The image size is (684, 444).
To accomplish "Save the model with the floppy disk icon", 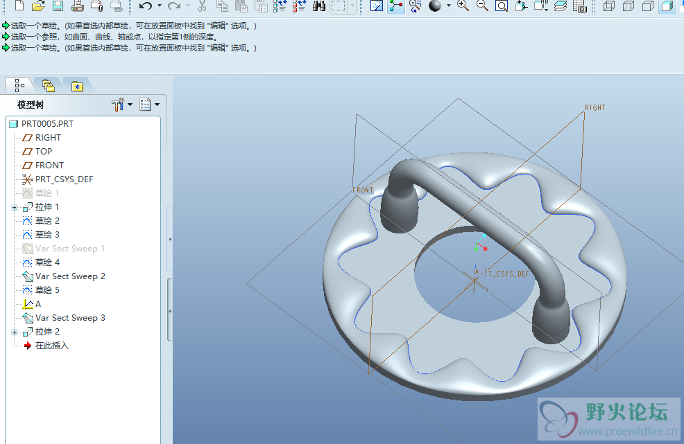I will tap(58, 6).
